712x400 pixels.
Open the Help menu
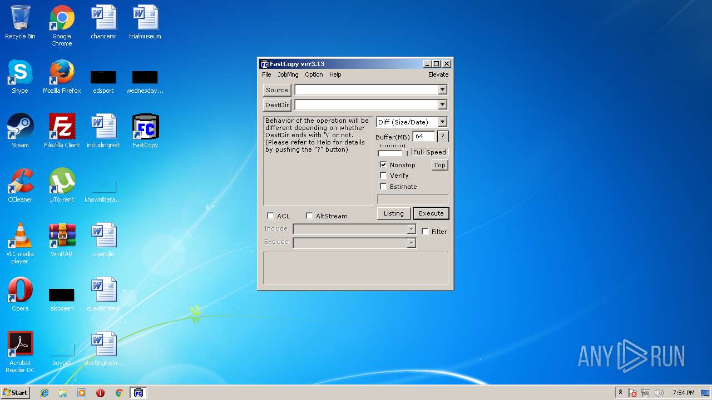[335, 74]
